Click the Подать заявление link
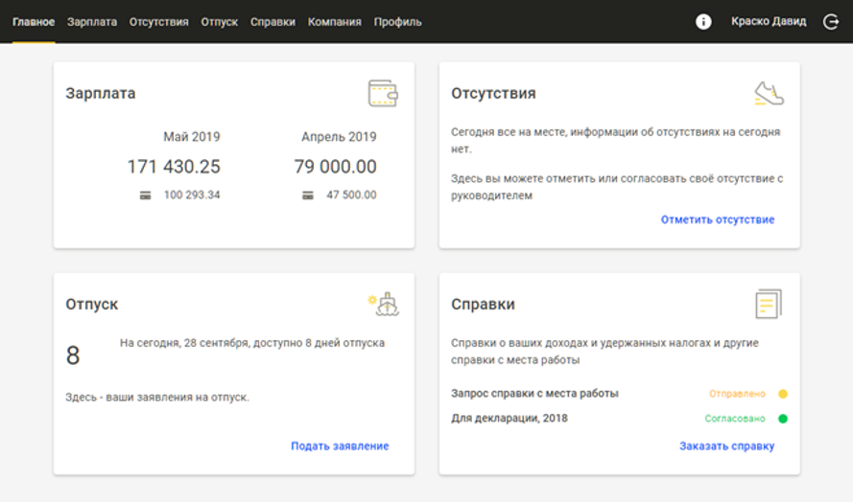853x502 pixels. [340, 445]
